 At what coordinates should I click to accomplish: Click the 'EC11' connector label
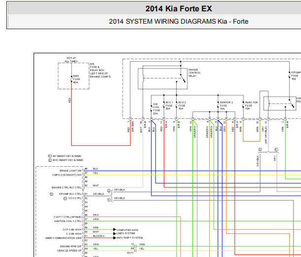pyautogui.click(x=130, y=253)
